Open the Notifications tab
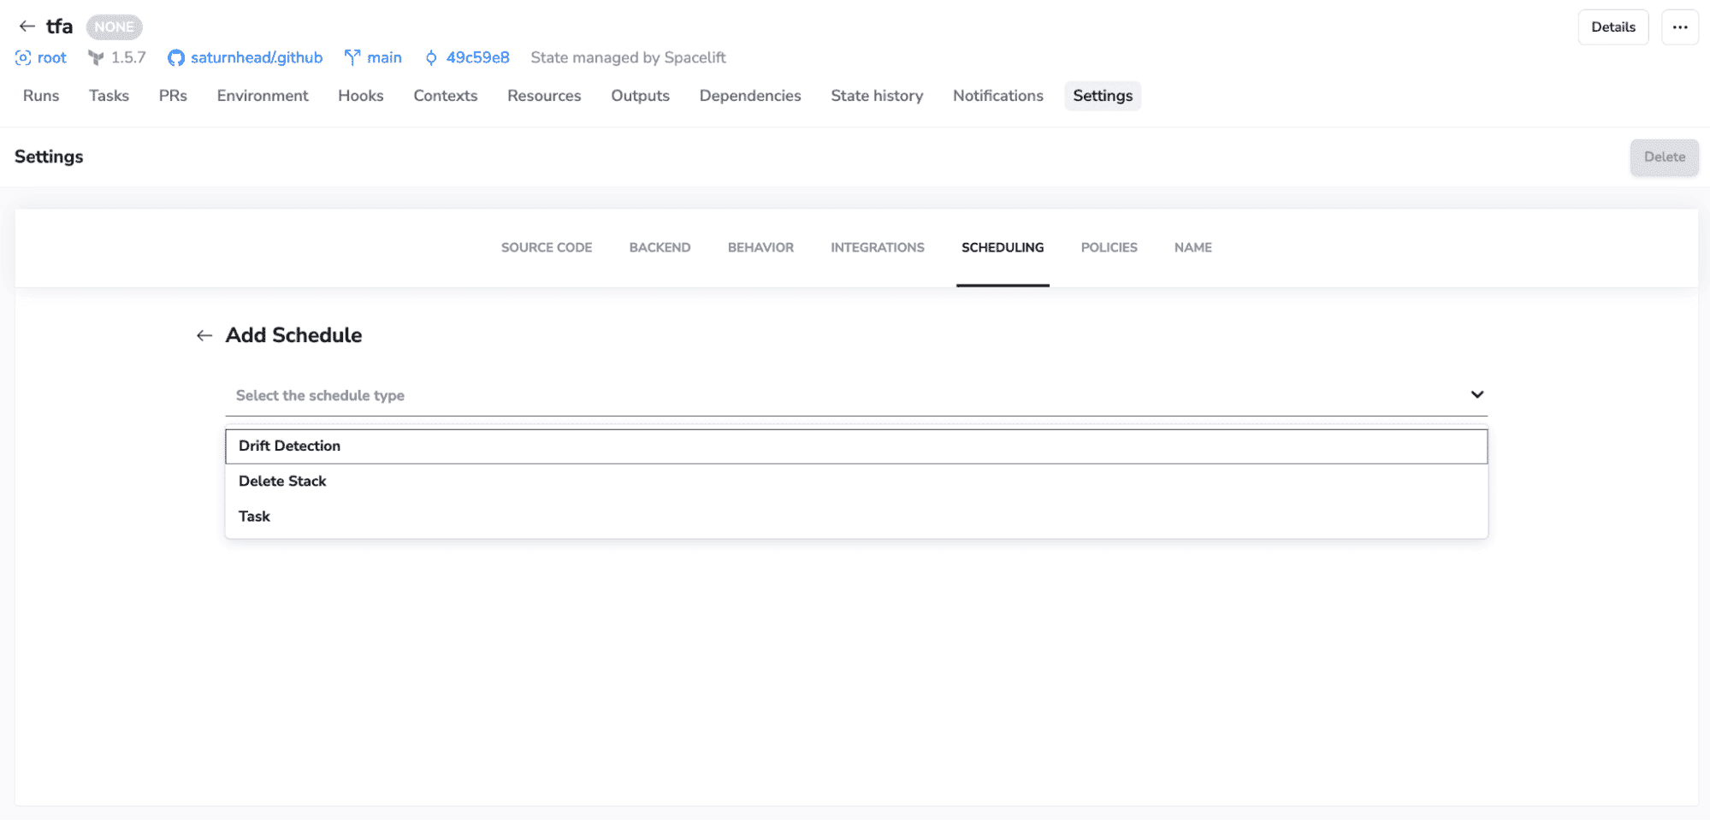Image resolution: width=1710 pixels, height=821 pixels. pos(998,96)
